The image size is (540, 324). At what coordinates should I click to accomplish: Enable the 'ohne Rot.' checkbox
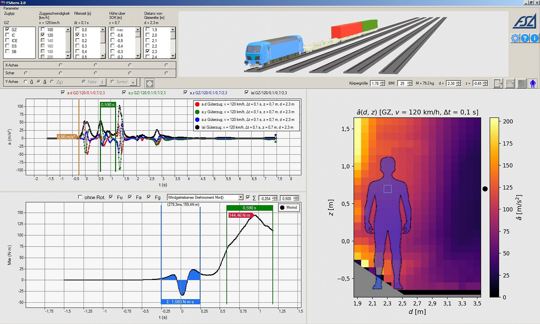80,197
